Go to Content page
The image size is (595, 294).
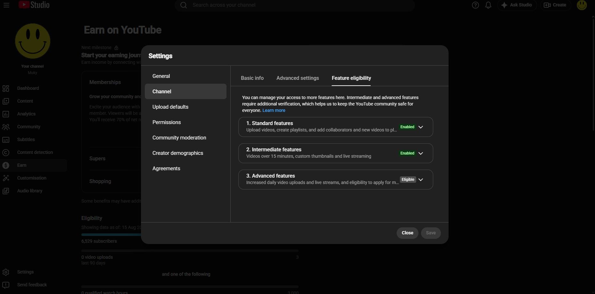point(25,101)
